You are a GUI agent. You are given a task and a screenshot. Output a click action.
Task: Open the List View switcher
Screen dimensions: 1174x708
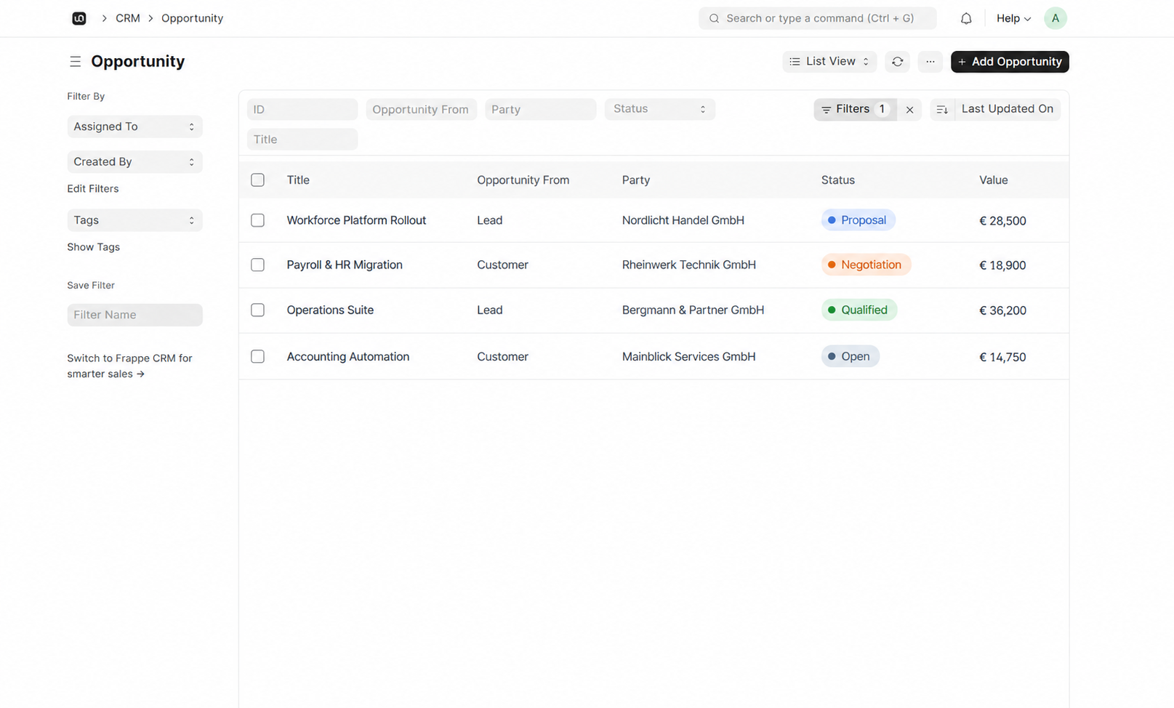point(829,62)
